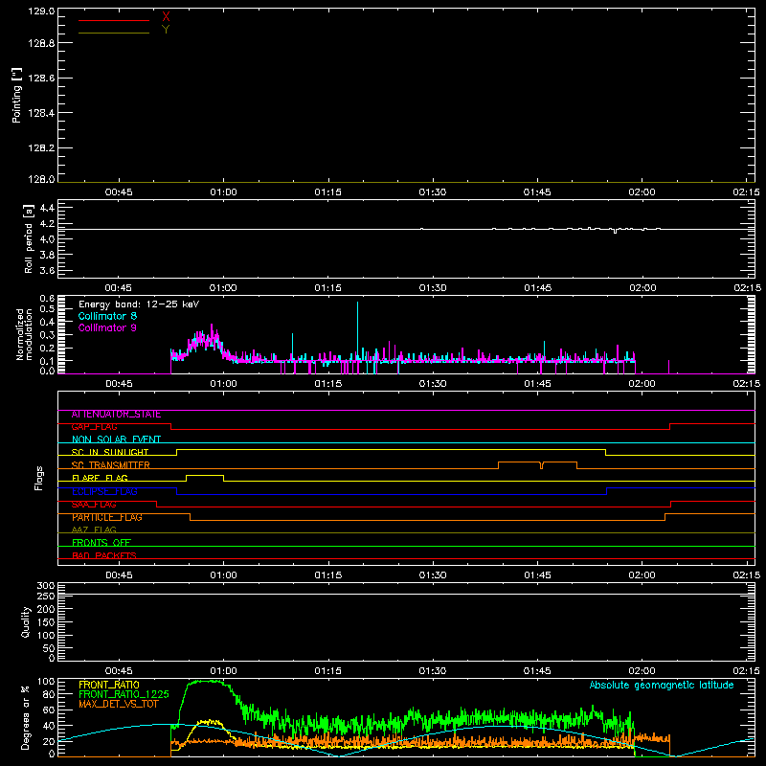
Task: Click the Normalized modulation axis title
Action: tap(24, 334)
